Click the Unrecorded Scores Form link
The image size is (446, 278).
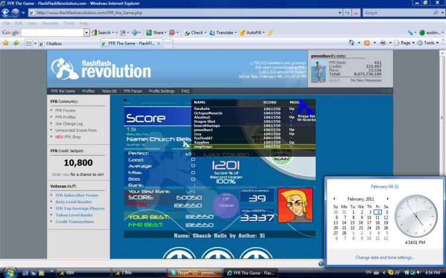[76, 130]
